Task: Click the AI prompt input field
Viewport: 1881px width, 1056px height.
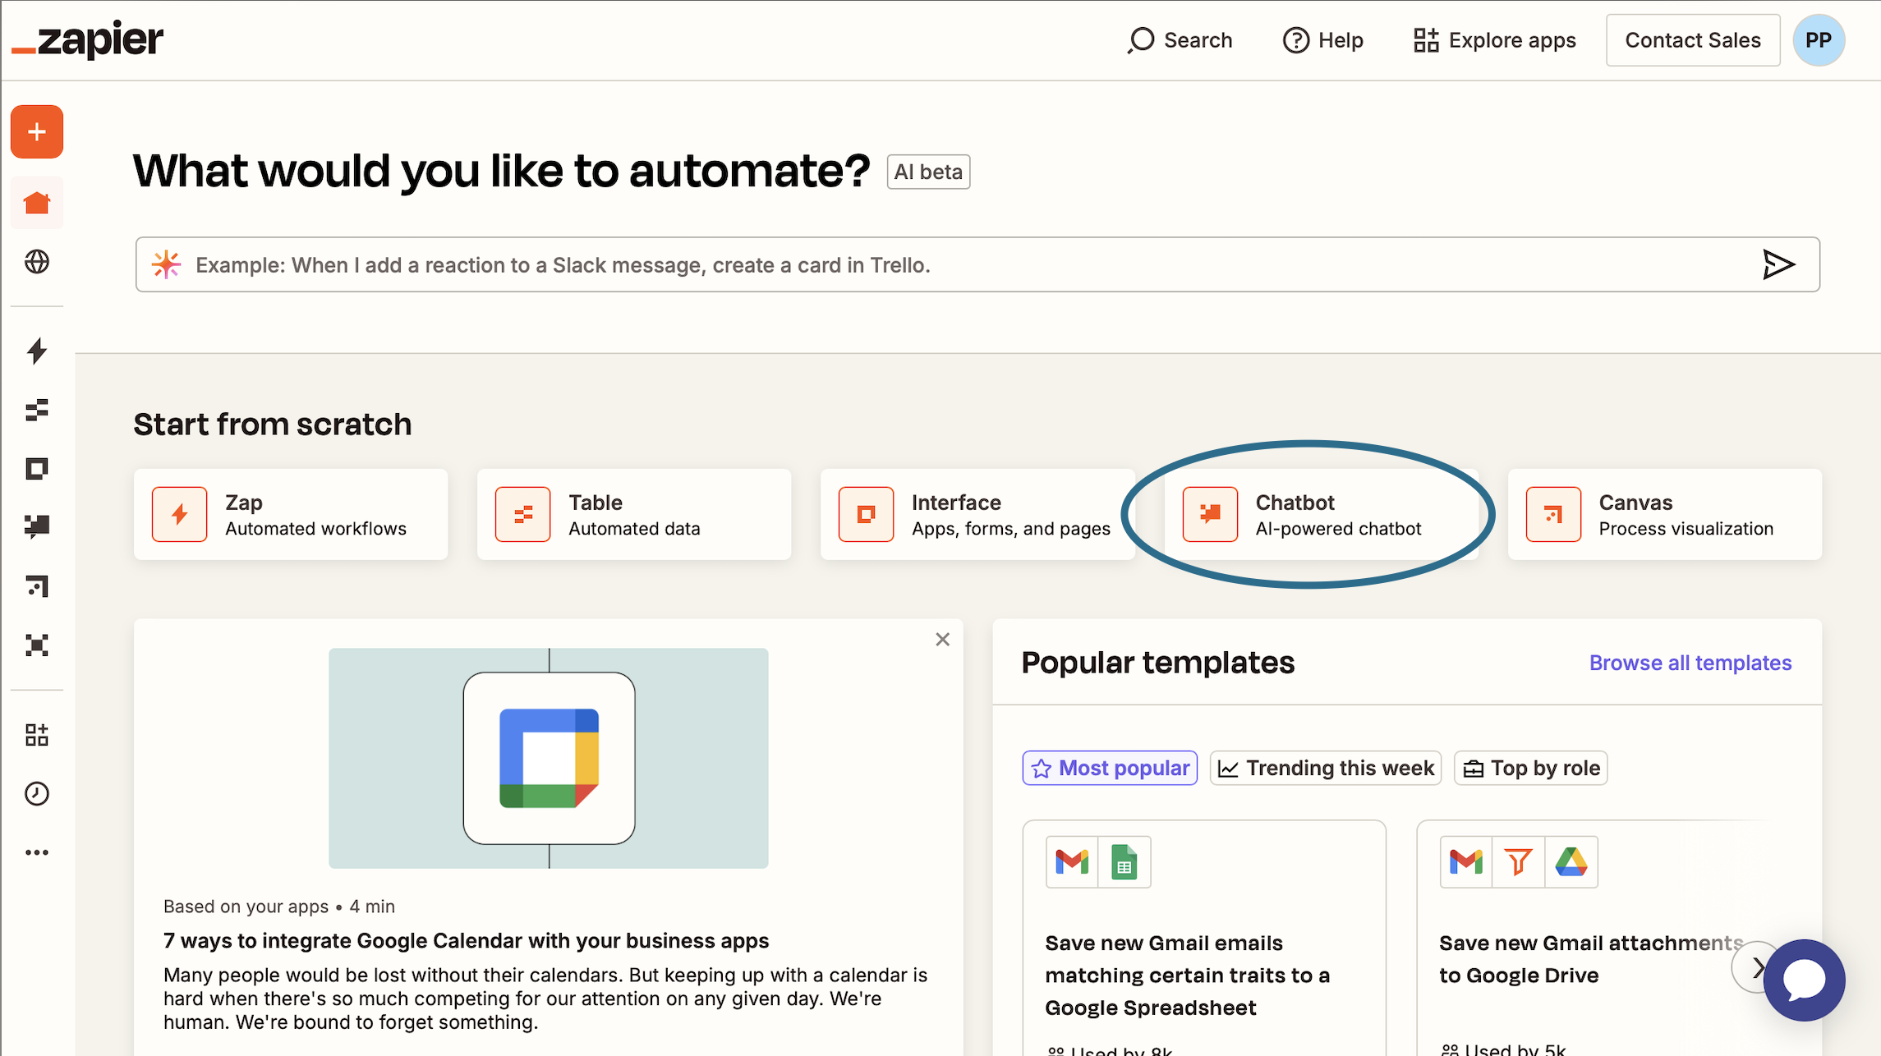Action: tap(977, 264)
